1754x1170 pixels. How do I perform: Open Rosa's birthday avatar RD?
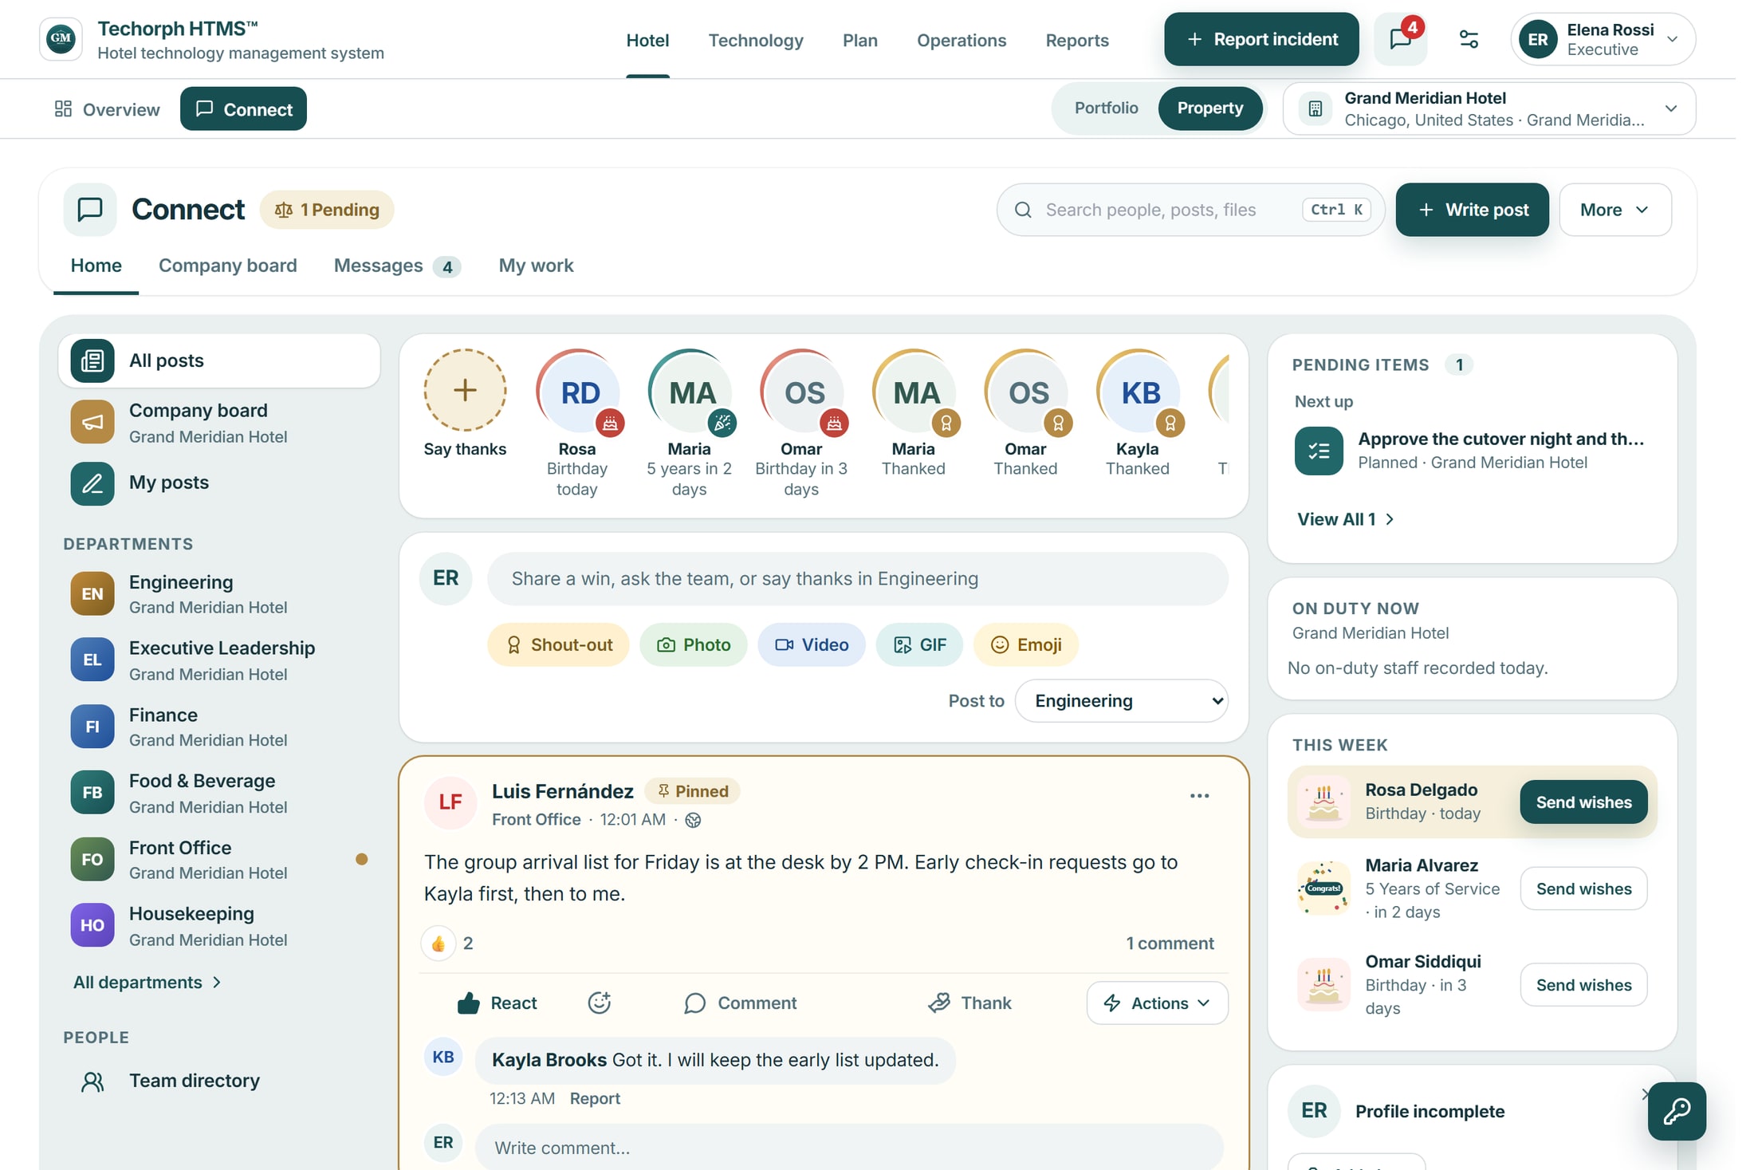[580, 392]
